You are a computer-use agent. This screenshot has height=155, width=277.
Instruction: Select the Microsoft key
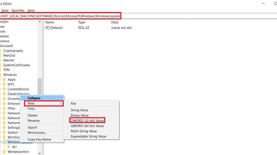click(6, 46)
